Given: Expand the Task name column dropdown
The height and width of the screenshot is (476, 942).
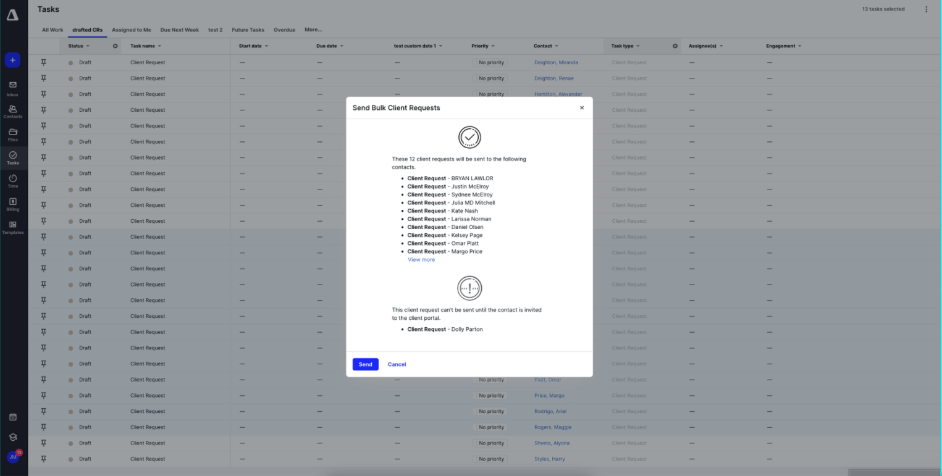Looking at the screenshot, I should pyautogui.click(x=159, y=46).
